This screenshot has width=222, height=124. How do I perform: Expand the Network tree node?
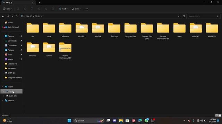[2, 101]
